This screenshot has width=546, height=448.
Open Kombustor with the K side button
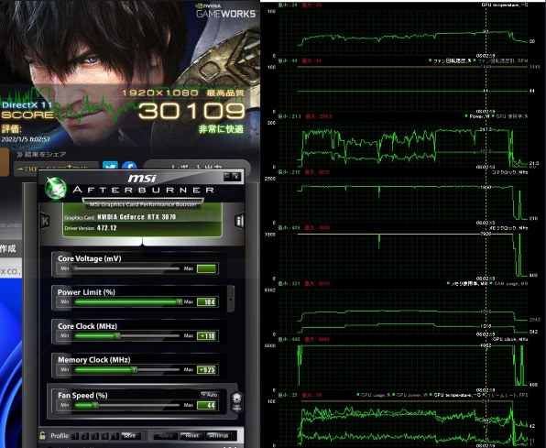45,221
